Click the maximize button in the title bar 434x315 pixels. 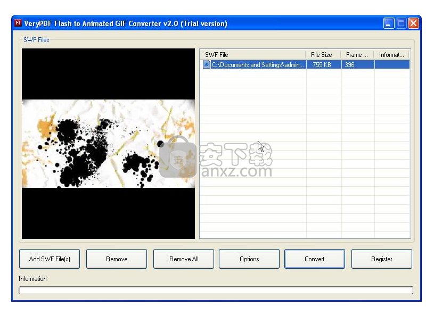(401, 23)
